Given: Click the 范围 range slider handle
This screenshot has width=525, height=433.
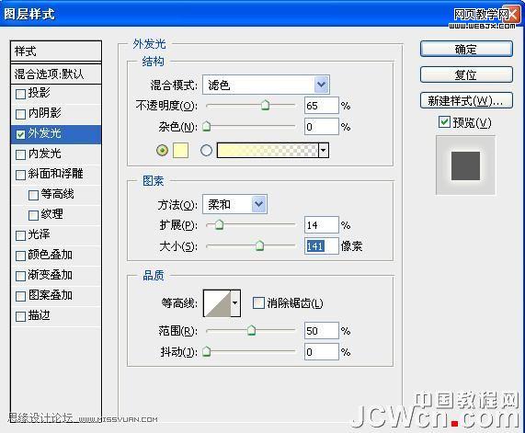Looking at the screenshot, I should pyautogui.click(x=251, y=330).
